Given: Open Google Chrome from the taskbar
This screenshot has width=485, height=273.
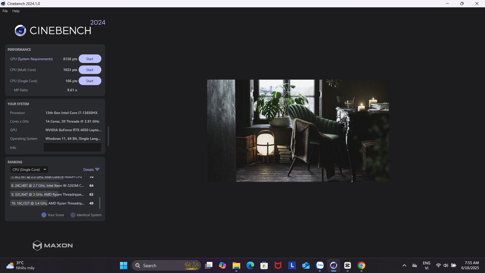Looking at the screenshot, I should click(x=361, y=266).
